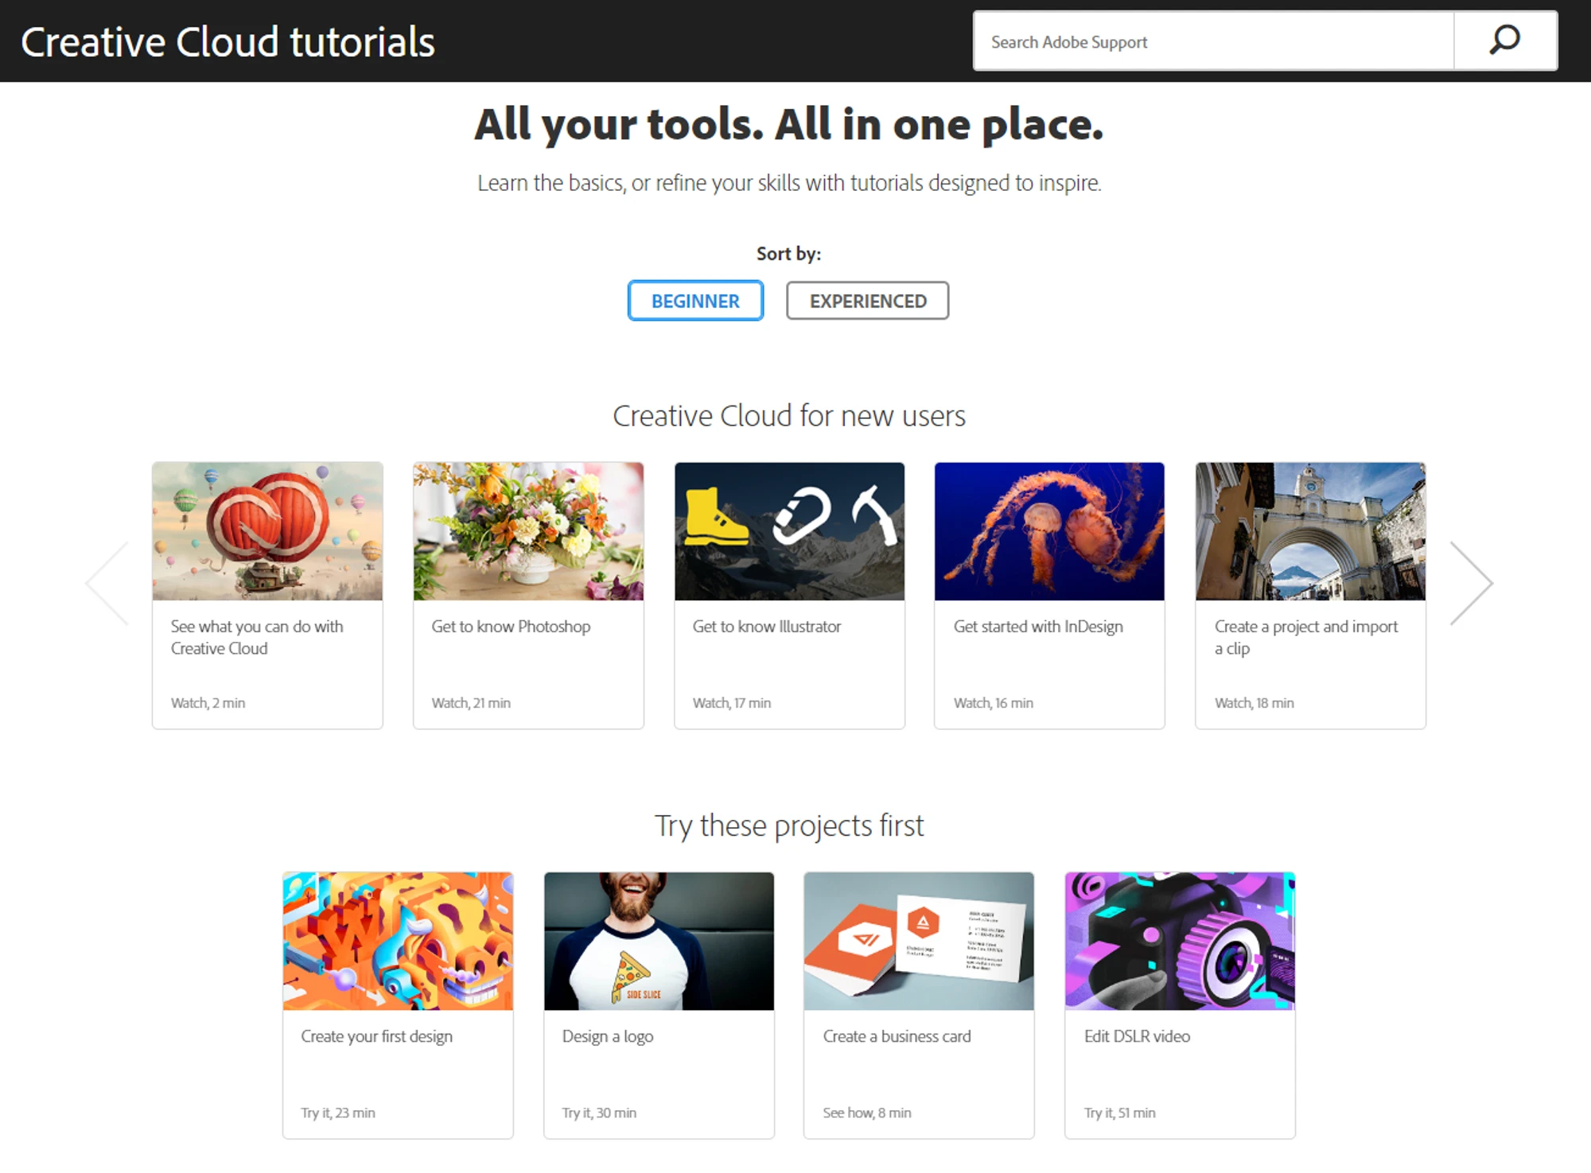Expand more Creative Cloud tutorials via right chevron
The image size is (1591, 1173).
click(1473, 582)
